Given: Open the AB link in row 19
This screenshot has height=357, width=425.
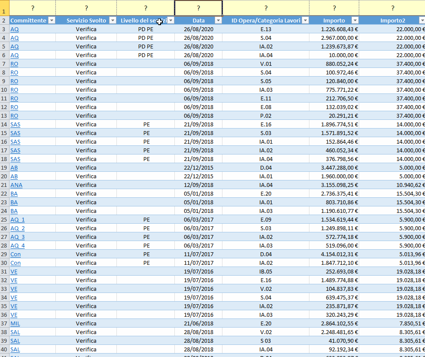Looking at the screenshot, I should (x=14, y=168).
